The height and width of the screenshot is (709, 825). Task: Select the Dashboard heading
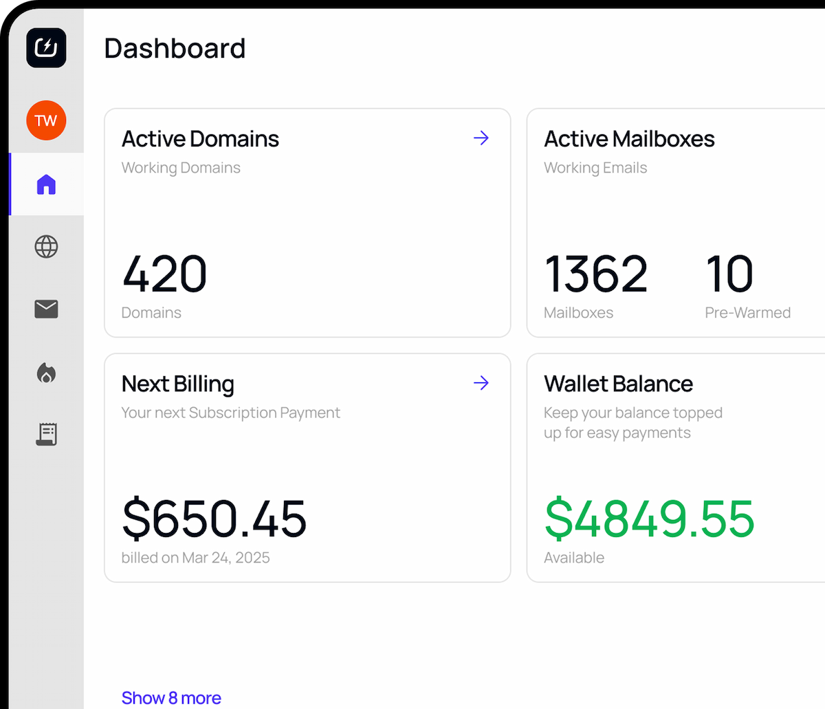pos(175,48)
